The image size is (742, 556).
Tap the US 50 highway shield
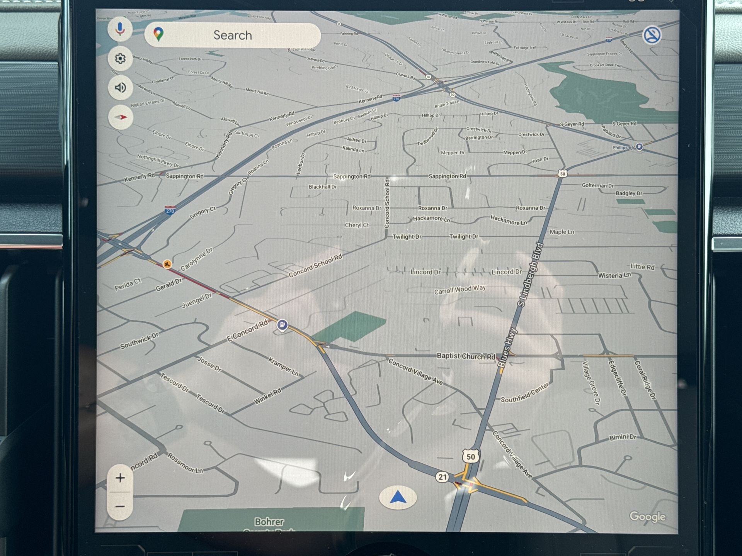470,457
